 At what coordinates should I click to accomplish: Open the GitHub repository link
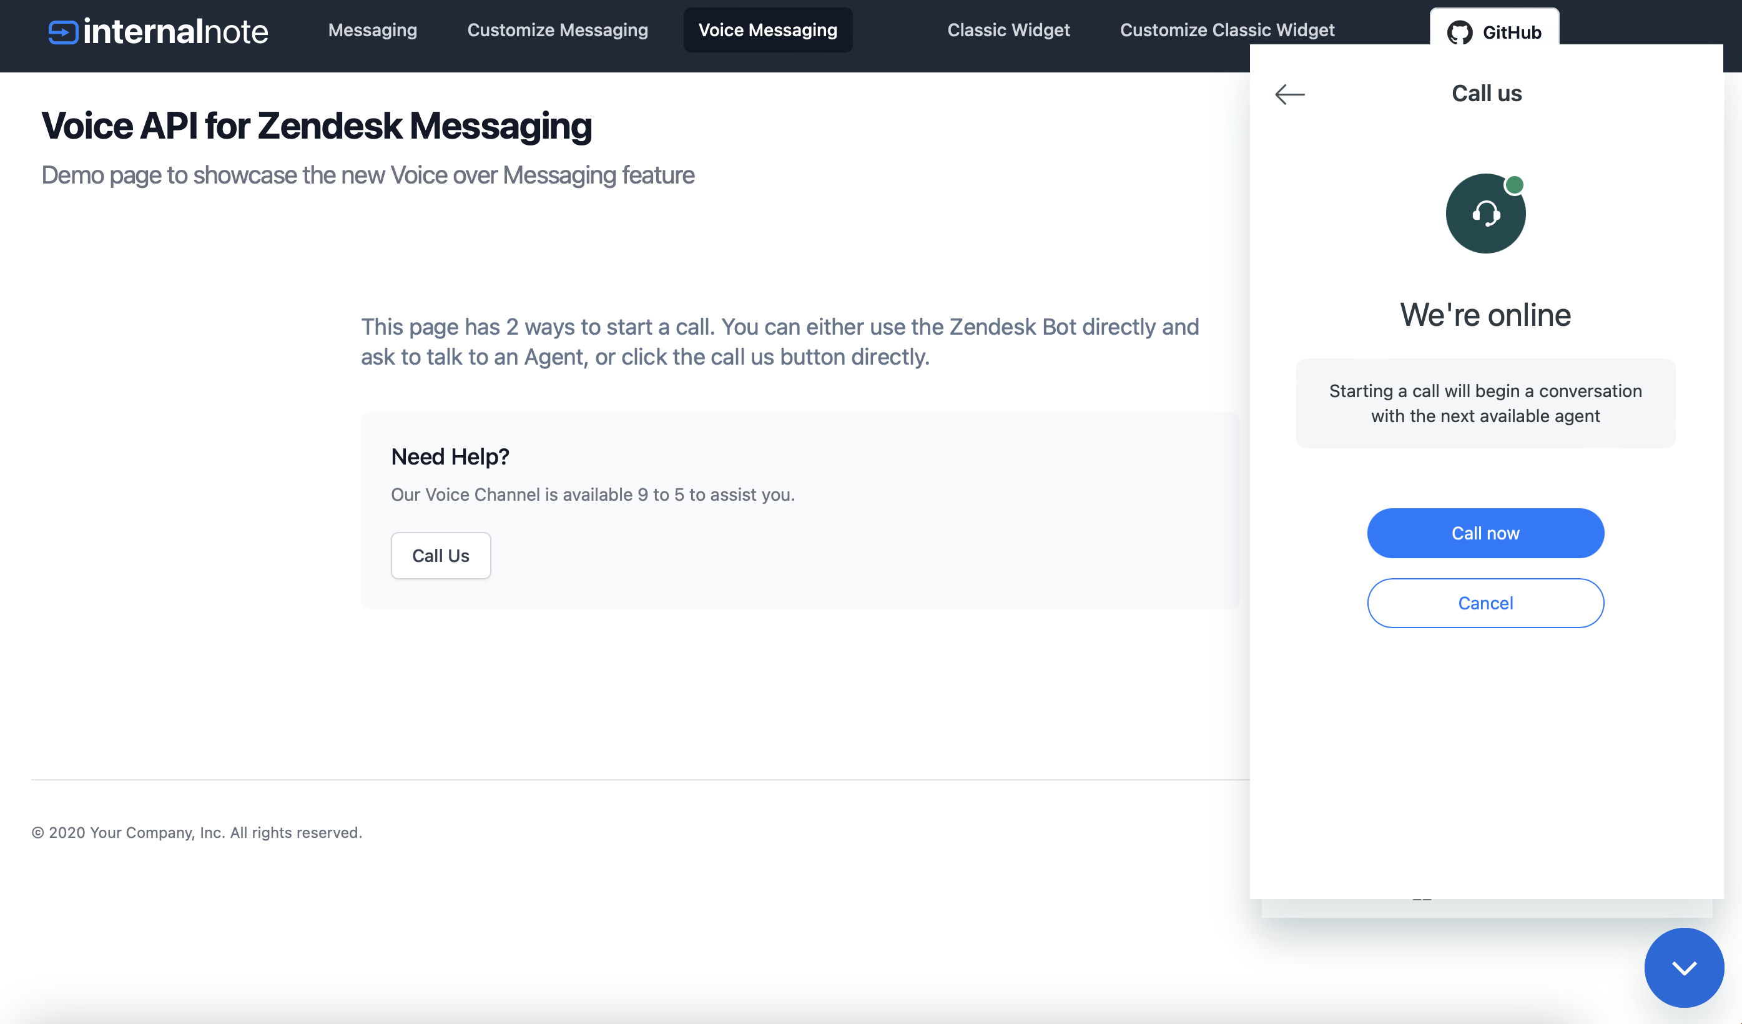(x=1494, y=32)
